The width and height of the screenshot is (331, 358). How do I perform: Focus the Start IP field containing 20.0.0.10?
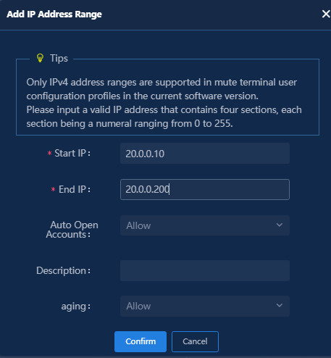(x=205, y=154)
